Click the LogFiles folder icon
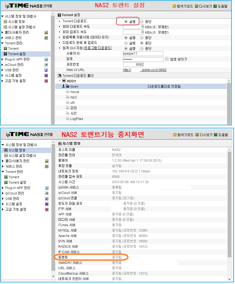Viewport: 235px width, 284px height. coord(68,119)
